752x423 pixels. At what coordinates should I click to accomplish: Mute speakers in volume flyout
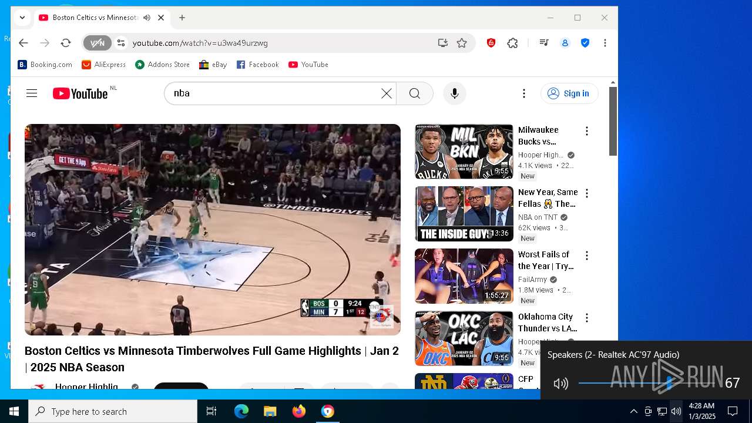(x=560, y=384)
